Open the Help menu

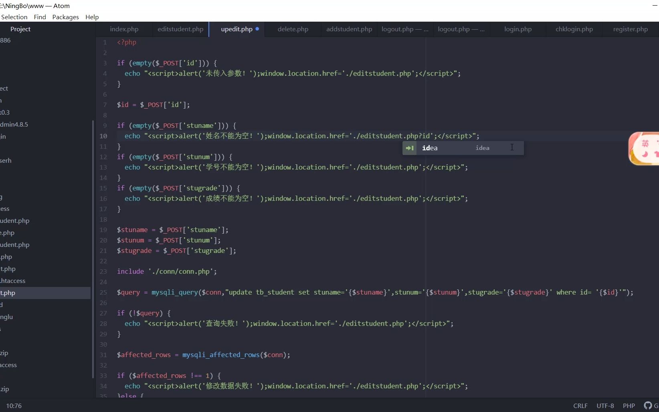(92, 17)
